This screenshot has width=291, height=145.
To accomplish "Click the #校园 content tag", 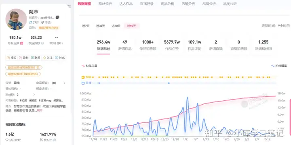I will (23, 101).
